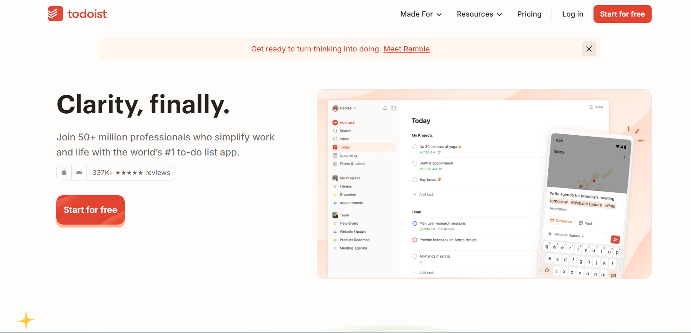Viewport: 691px width, 333px height.
Task: Complete the Dentist appointment task
Action: (415, 163)
